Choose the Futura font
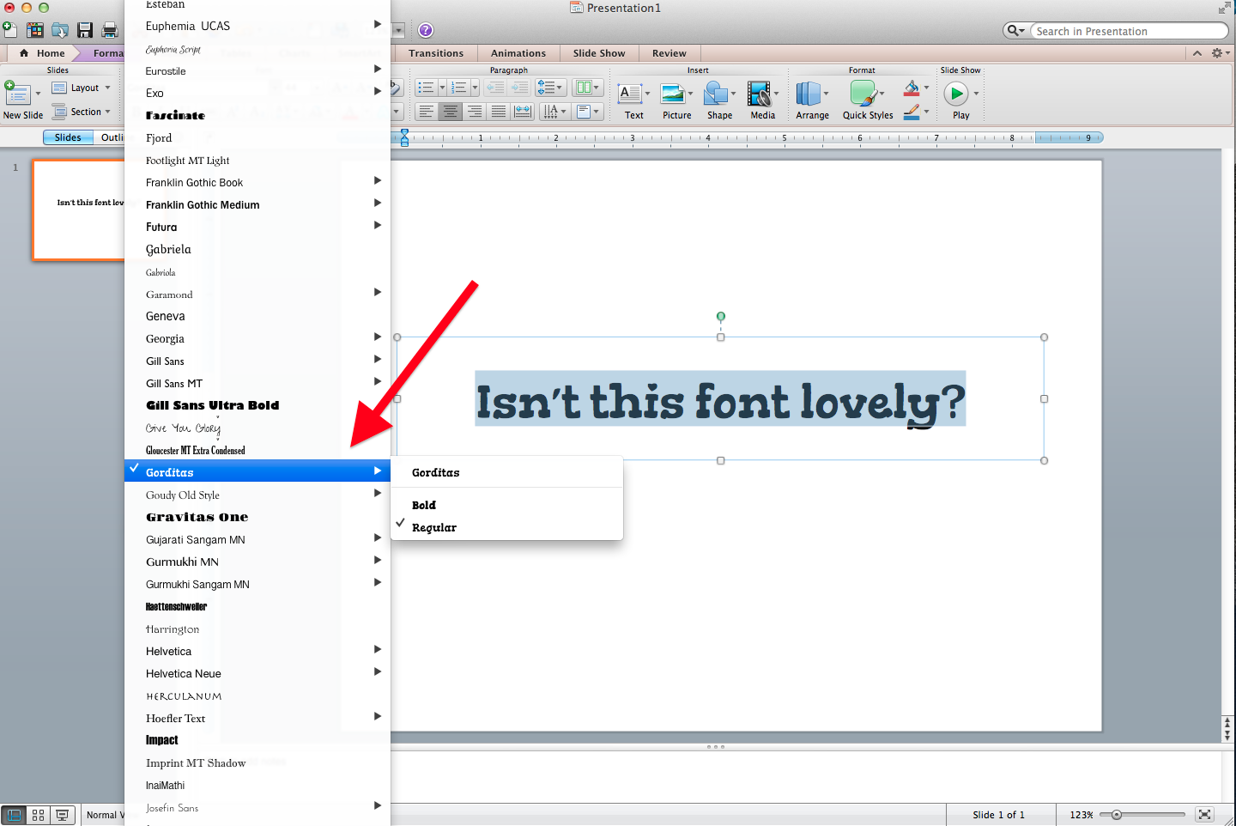The width and height of the screenshot is (1236, 826). click(161, 226)
